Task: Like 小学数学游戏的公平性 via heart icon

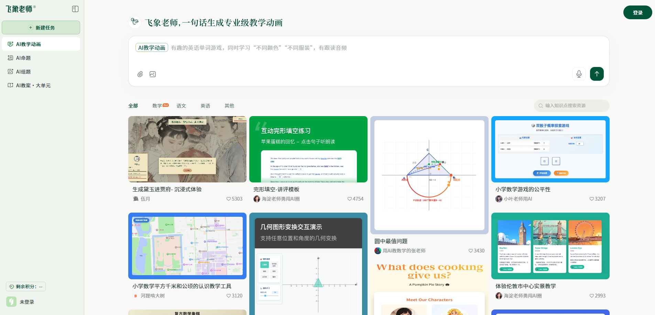Action: [591, 199]
